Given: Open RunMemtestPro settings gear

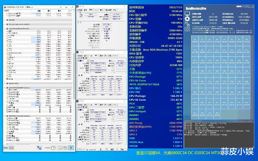Looking at the screenshot, I should pyautogui.click(x=187, y=19).
